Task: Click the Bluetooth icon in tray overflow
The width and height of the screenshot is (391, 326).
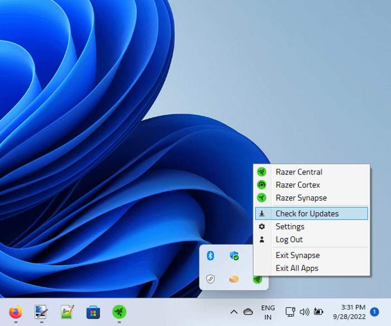Action: point(211,256)
